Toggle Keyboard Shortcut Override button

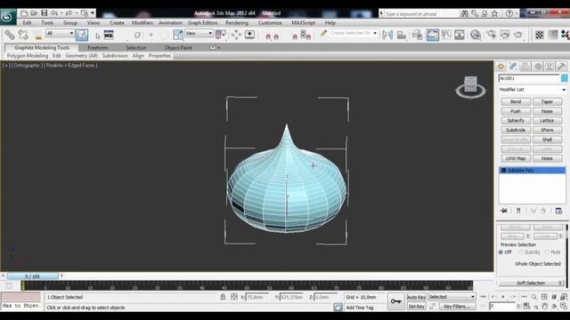point(249,35)
